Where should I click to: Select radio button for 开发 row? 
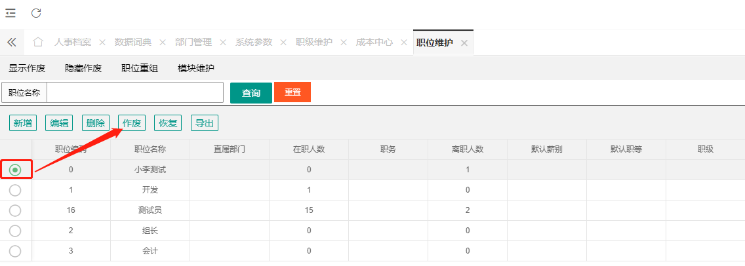click(x=15, y=190)
